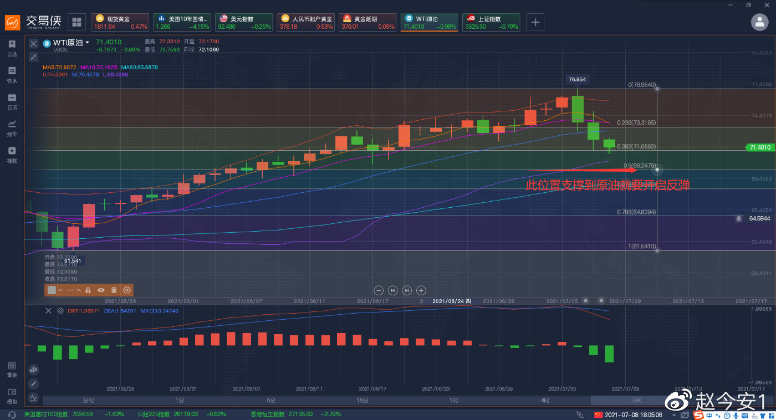Open the grid layout switcher icon
This screenshot has width=776, height=420.
pos(77,22)
